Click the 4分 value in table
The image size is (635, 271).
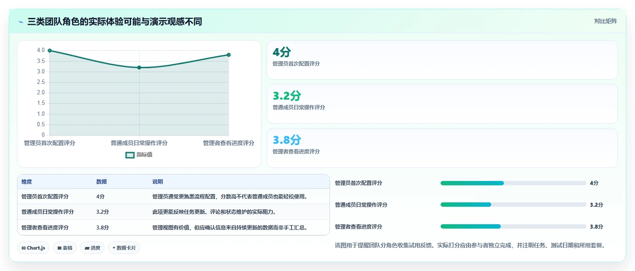[101, 197]
